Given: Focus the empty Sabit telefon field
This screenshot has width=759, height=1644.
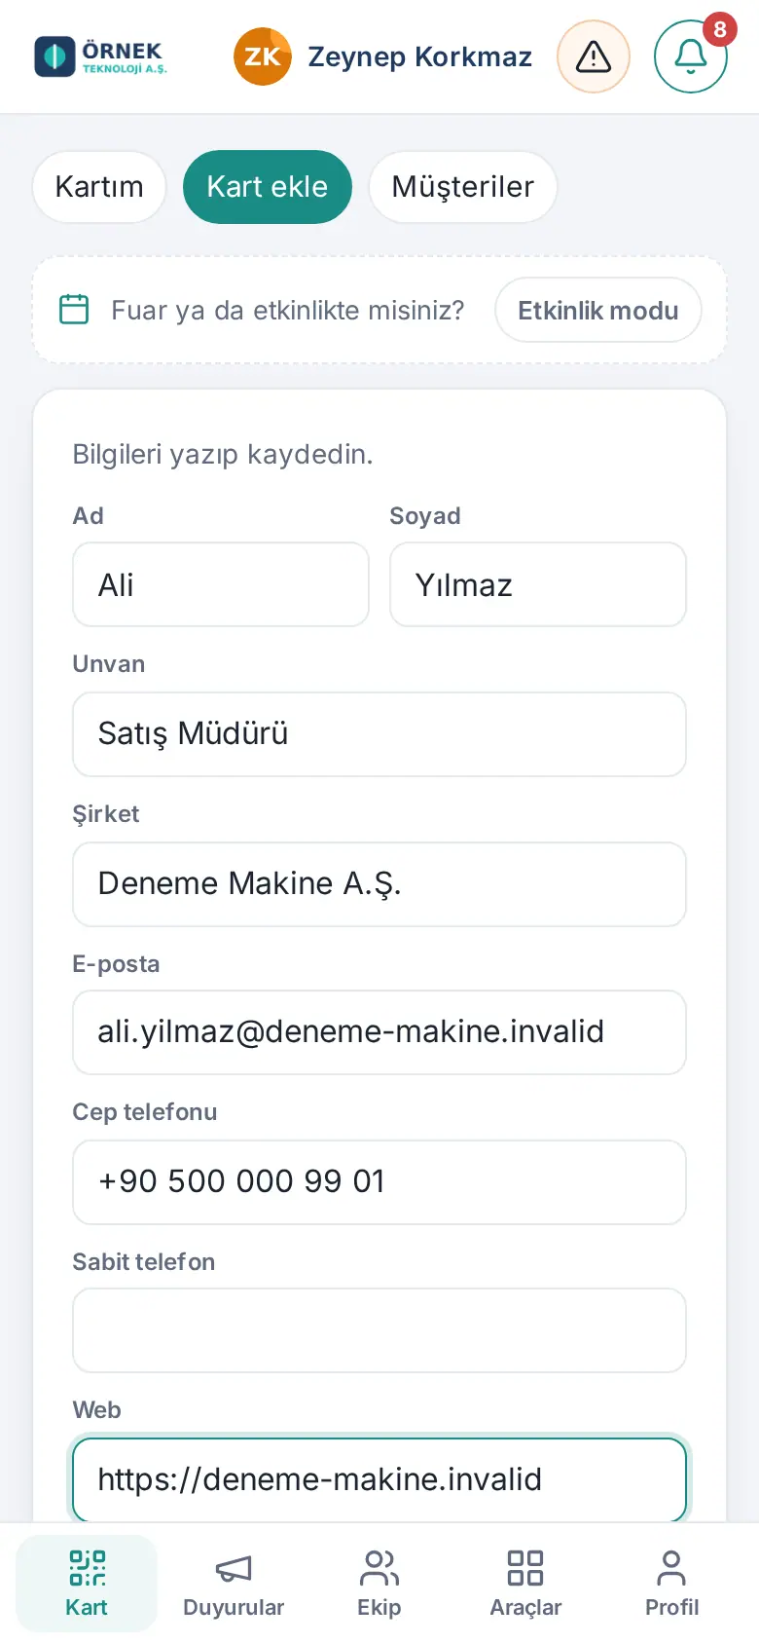Looking at the screenshot, I should (x=379, y=1330).
